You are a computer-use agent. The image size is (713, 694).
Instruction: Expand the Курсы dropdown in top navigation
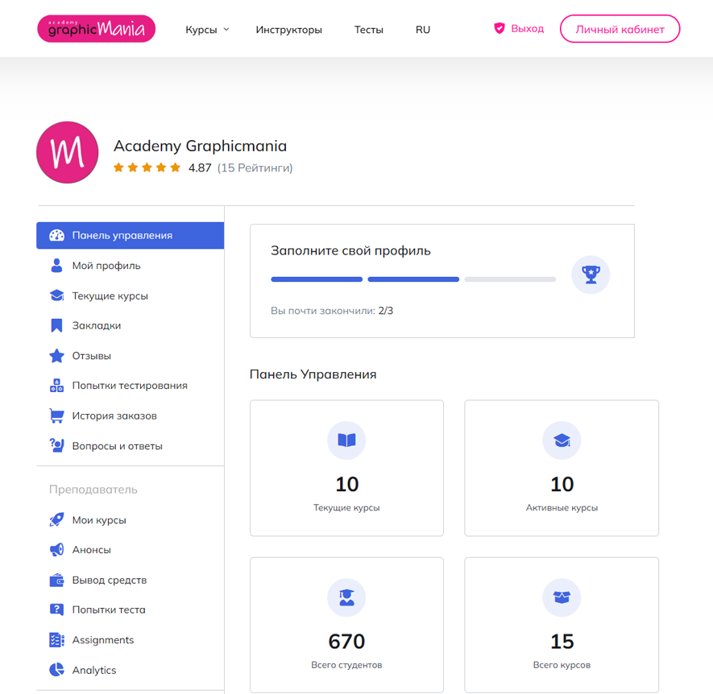coord(207,30)
